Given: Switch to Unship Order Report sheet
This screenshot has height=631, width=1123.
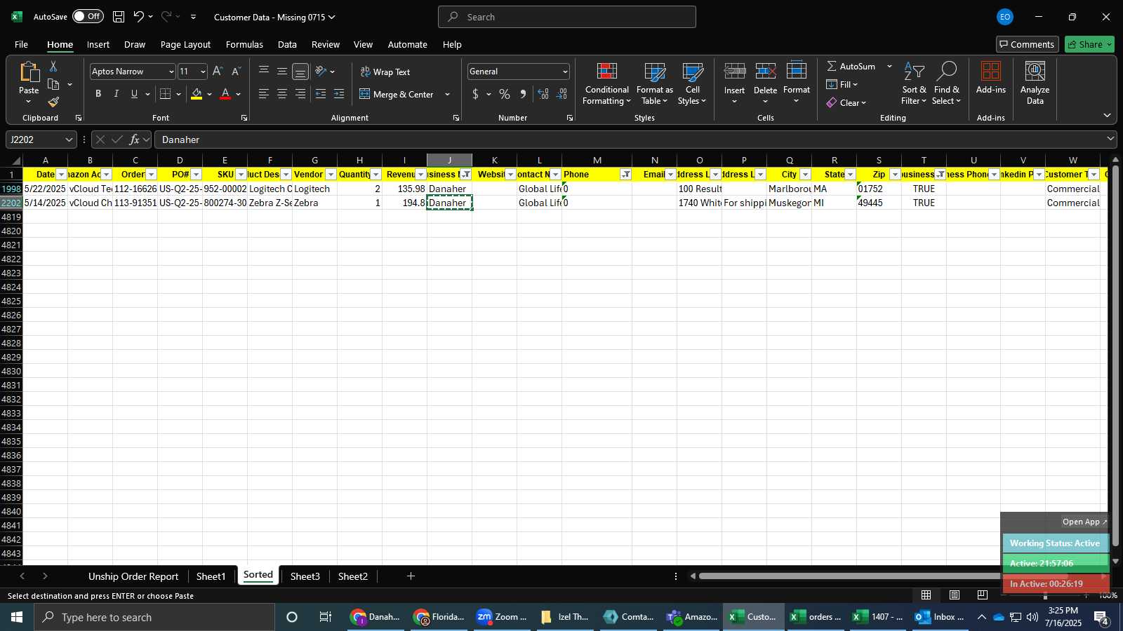Looking at the screenshot, I should point(133,576).
